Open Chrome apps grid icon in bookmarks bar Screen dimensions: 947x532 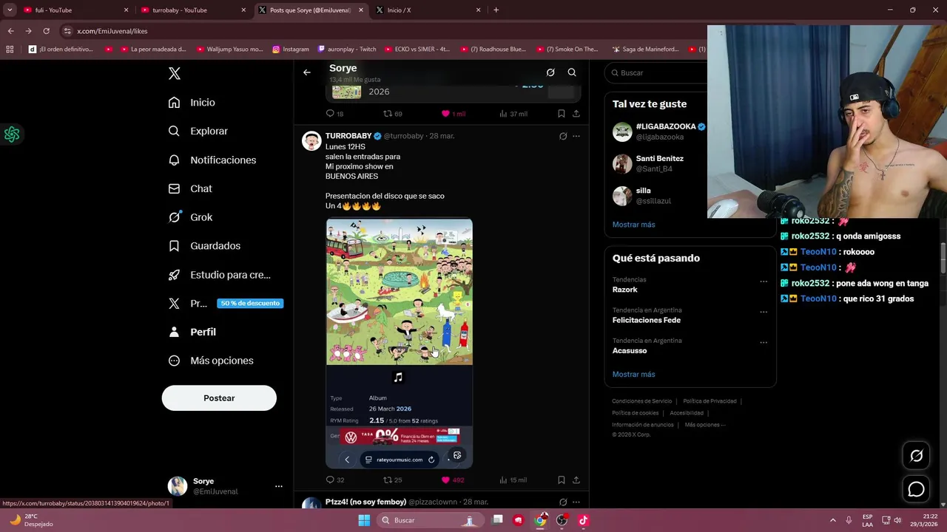[10, 50]
